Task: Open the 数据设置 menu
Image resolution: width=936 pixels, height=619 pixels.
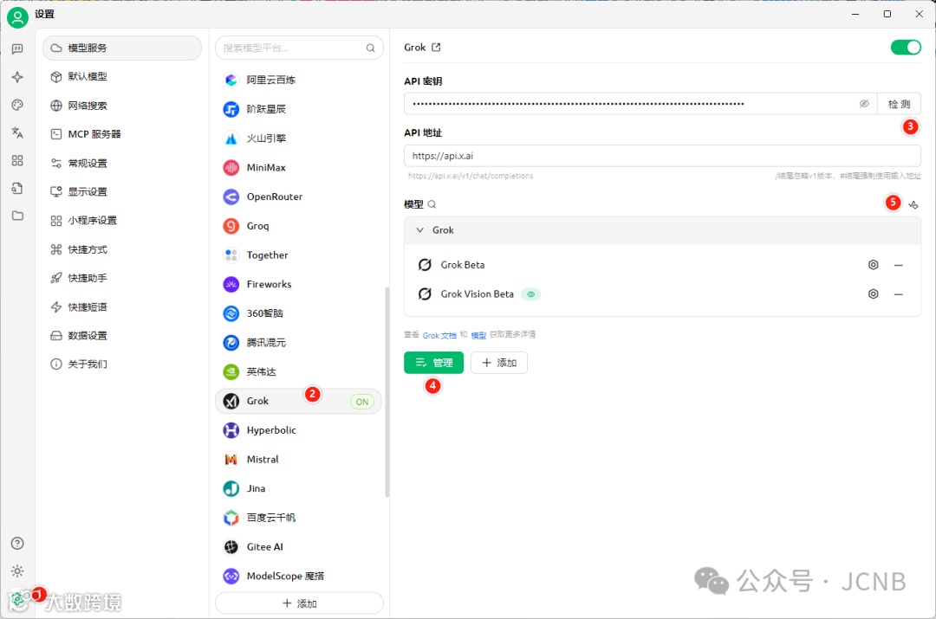Action: 122,336
